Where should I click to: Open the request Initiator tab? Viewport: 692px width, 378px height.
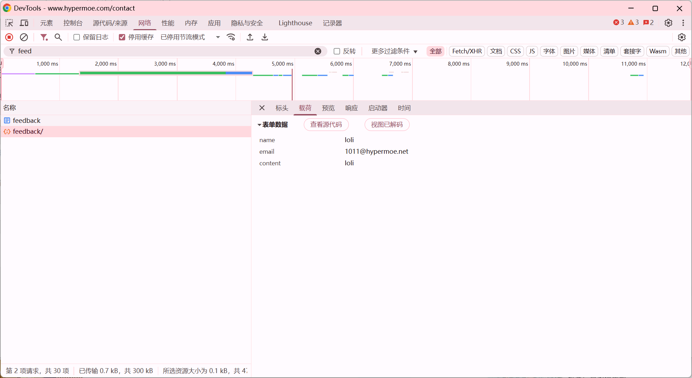tap(378, 108)
